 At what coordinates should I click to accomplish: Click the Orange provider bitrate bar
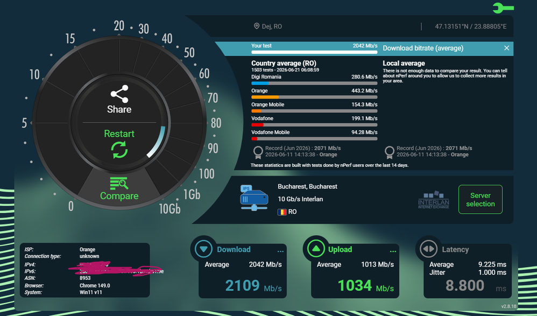click(314, 97)
